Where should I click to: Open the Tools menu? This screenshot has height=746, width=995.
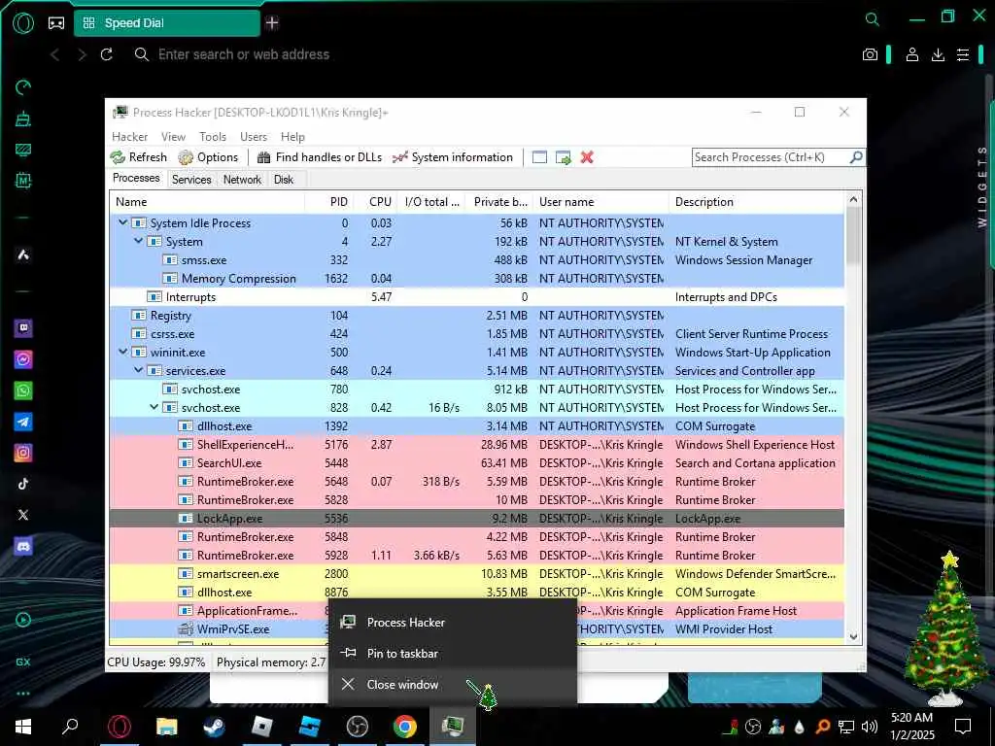[x=213, y=137]
